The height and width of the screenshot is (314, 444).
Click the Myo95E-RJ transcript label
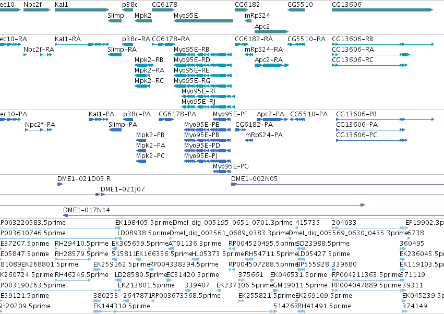click(198, 102)
